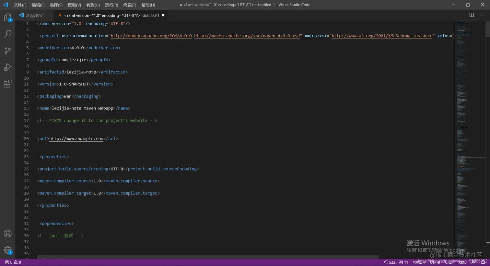Open the Search view in activity bar
Screen dimensions: 490x266
click(x=7, y=34)
